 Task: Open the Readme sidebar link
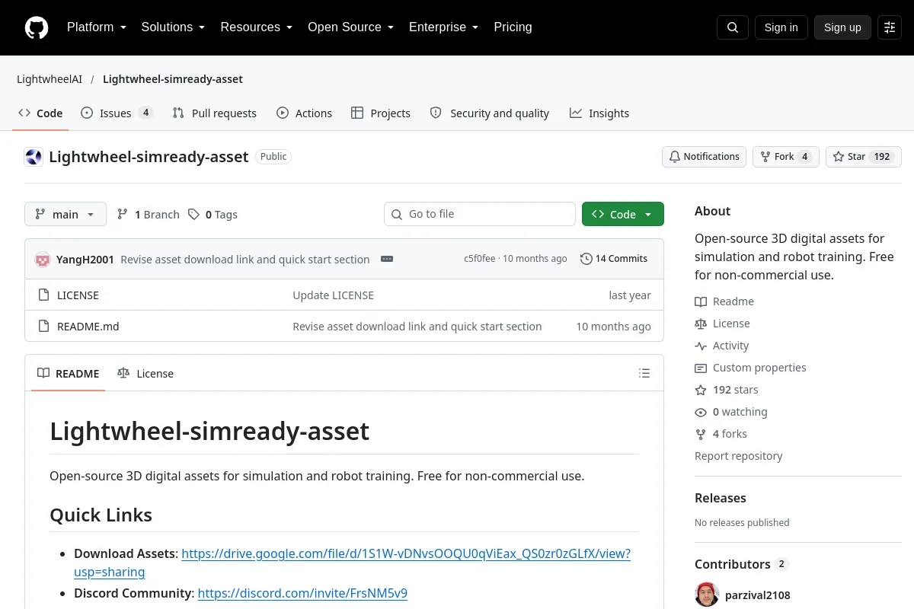(x=724, y=301)
